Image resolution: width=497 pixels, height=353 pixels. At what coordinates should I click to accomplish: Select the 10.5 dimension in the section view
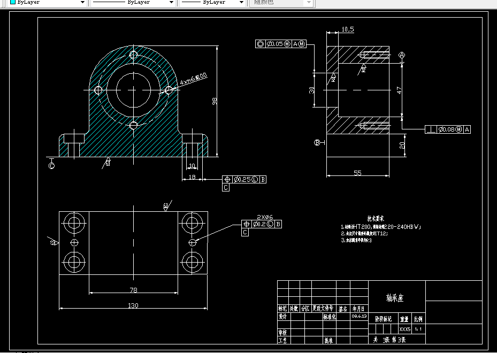tap(348, 29)
